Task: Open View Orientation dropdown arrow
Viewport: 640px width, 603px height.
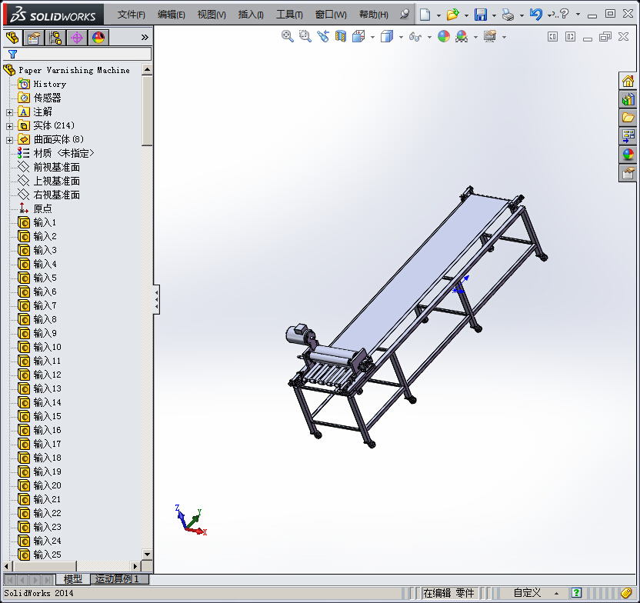Action: click(x=372, y=37)
